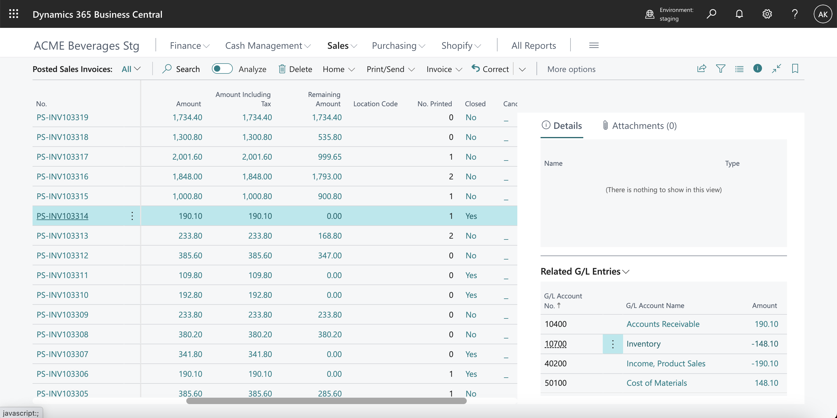Image resolution: width=837 pixels, height=418 pixels.
Task: Open the app launcher waffle menu
Action: tap(14, 14)
